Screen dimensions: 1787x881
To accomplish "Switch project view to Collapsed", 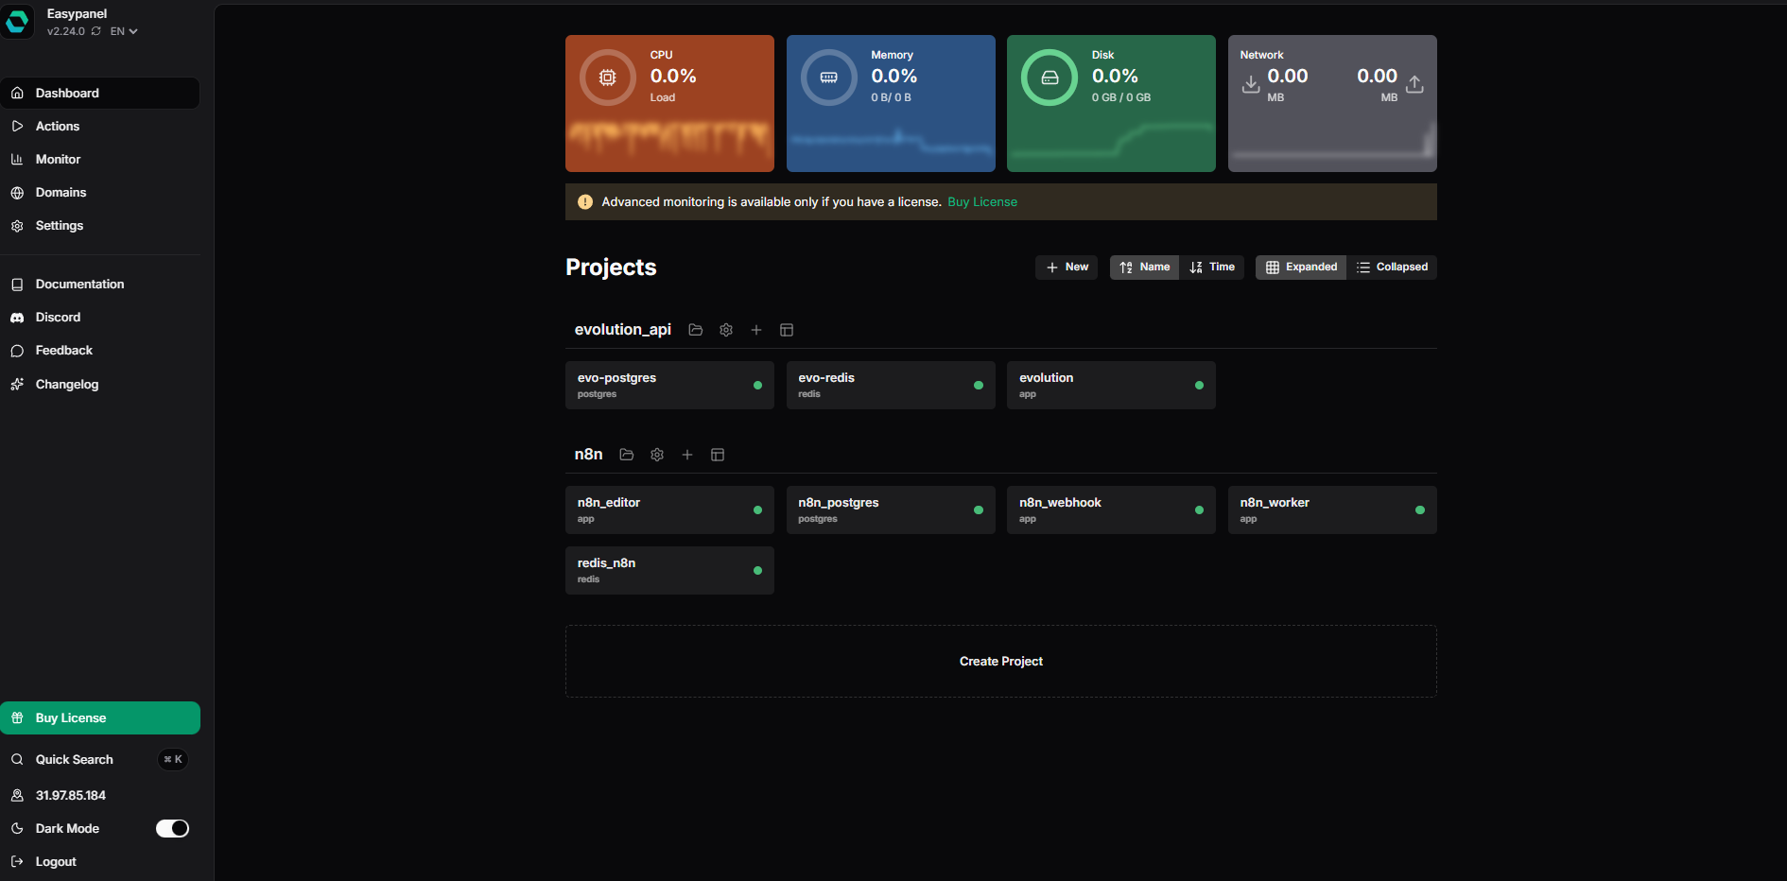I will 1392,268.
